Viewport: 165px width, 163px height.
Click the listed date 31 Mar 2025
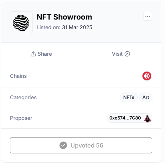[x=77, y=27]
